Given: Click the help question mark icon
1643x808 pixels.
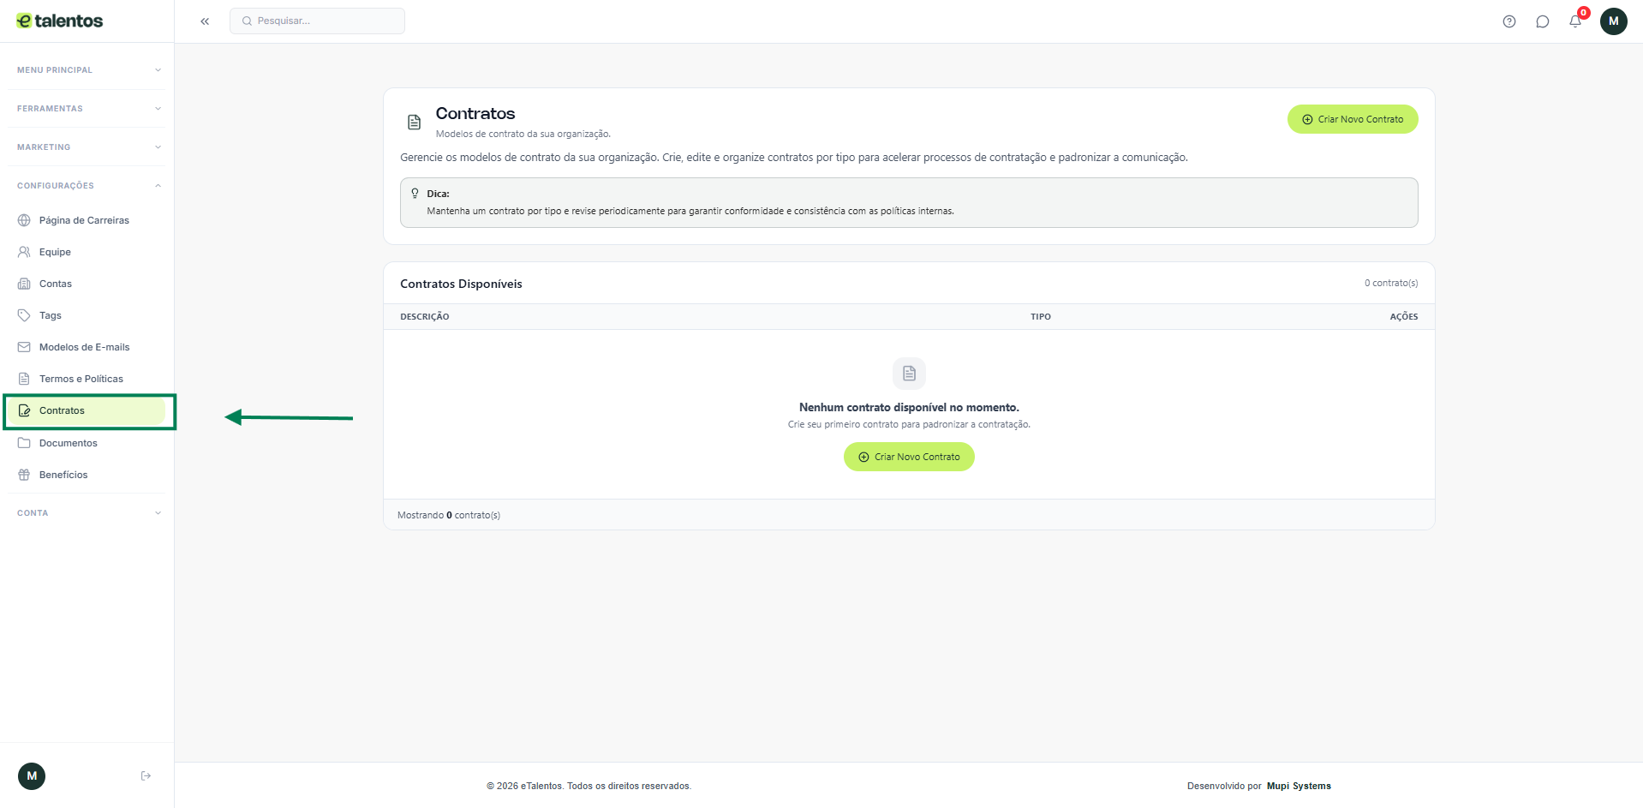Looking at the screenshot, I should tap(1509, 21).
